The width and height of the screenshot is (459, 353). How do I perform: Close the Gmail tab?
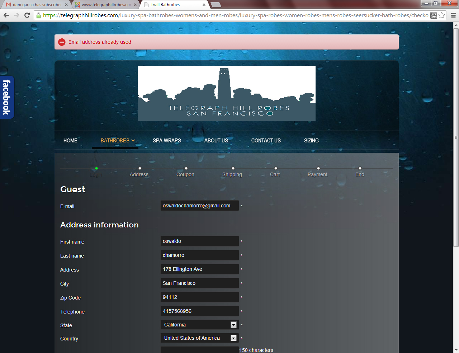coord(66,5)
